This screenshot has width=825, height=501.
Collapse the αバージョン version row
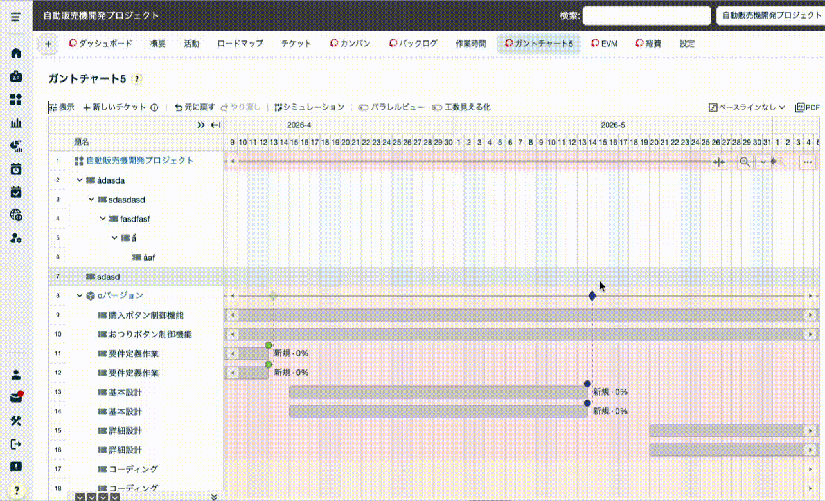[x=80, y=296]
